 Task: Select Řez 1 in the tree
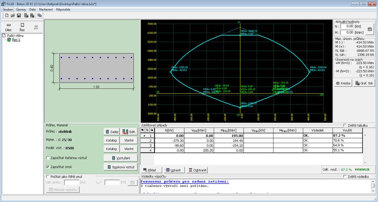pos(16,40)
